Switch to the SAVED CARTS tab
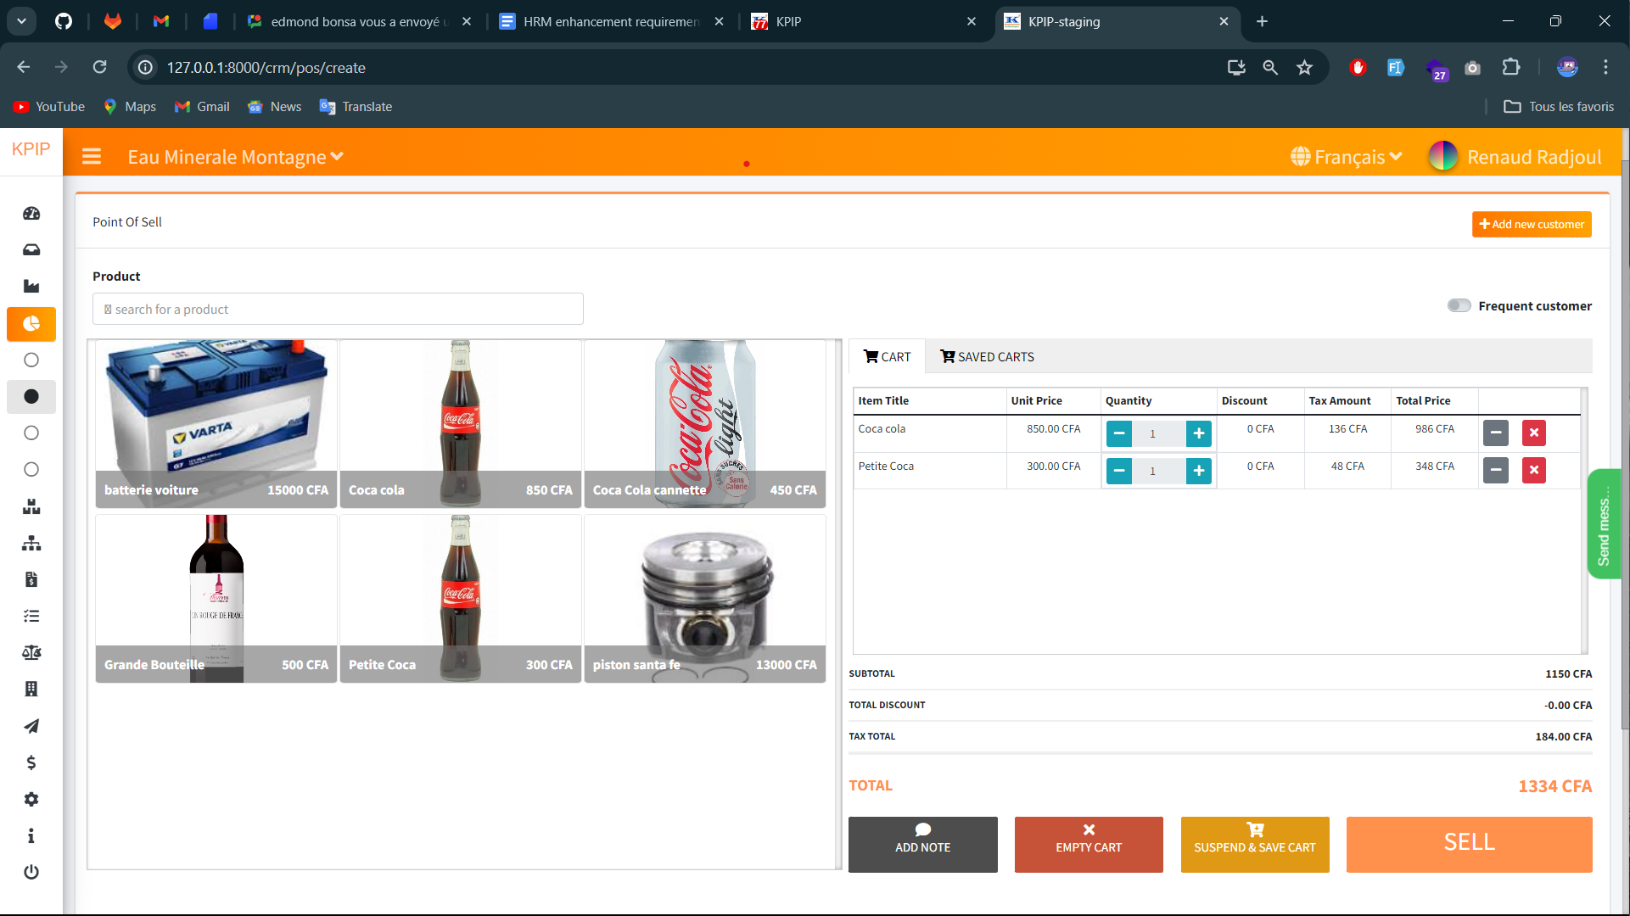 coord(987,357)
